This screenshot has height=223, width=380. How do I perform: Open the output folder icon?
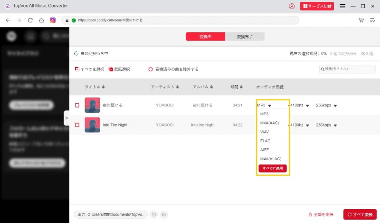164,214
